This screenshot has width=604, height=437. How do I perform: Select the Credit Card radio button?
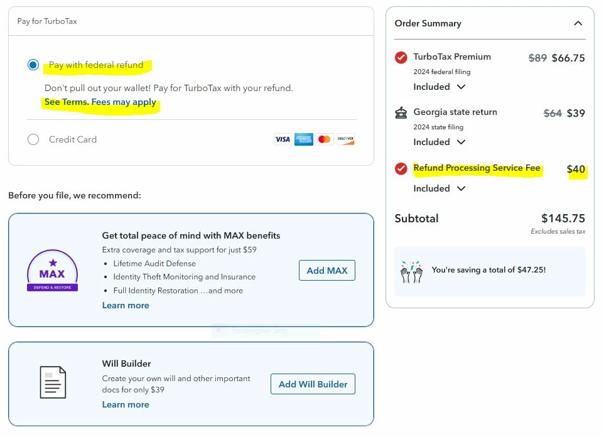click(x=33, y=139)
